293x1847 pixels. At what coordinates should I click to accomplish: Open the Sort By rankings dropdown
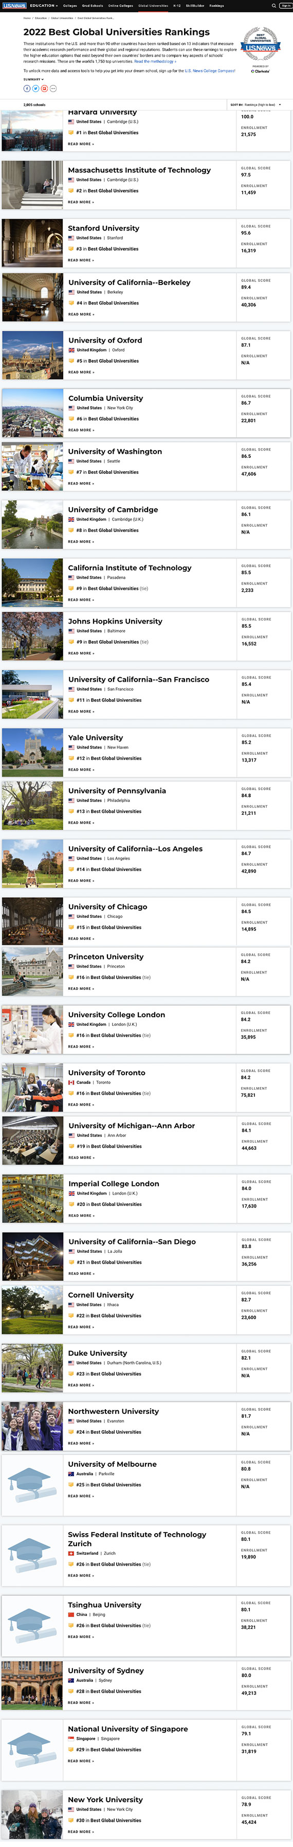(x=256, y=104)
